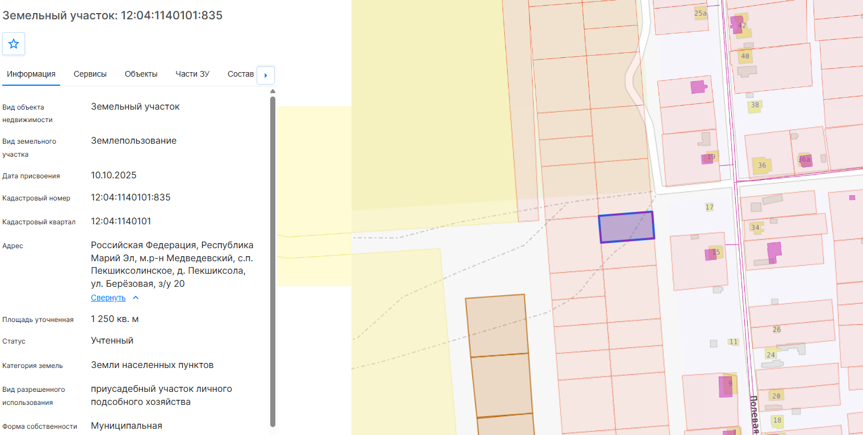Click house marker 36 on map
The height and width of the screenshot is (435, 863).
(x=762, y=165)
